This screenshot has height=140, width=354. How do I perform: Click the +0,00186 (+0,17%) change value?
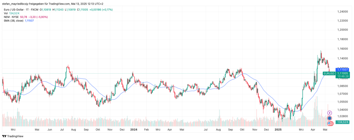[x=101, y=10]
